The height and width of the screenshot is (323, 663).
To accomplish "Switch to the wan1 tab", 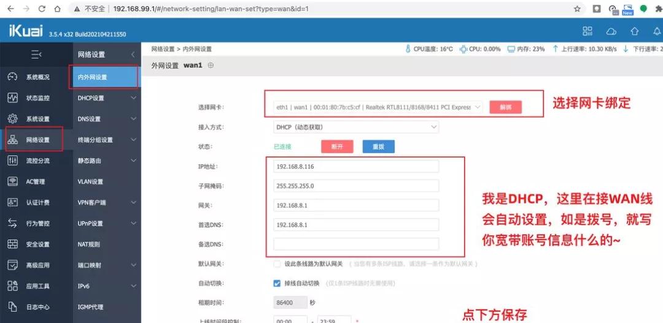I will (x=193, y=66).
